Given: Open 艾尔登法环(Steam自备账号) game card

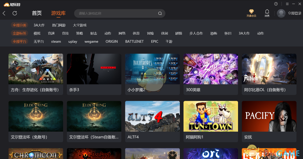Looking at the screenshot, I should (94, 121).
